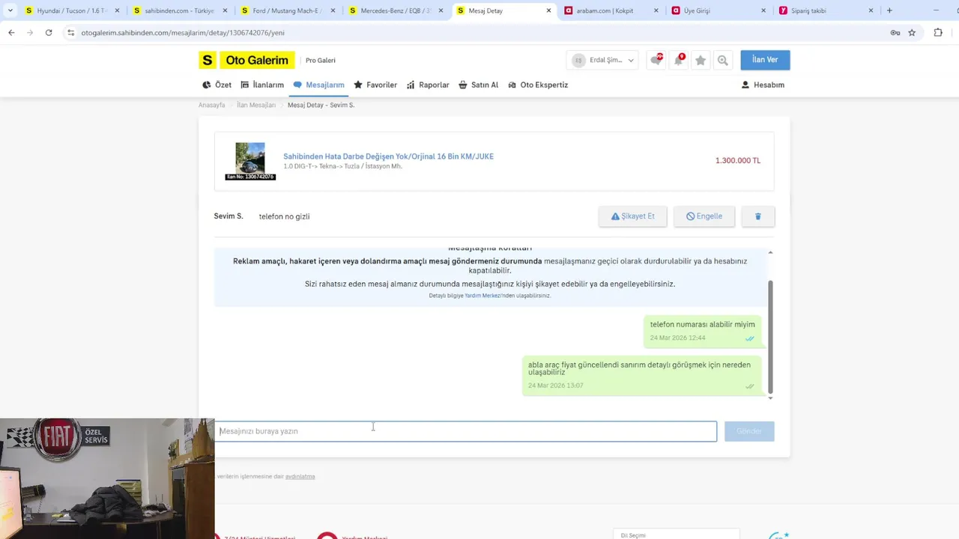The image size is (959, 539).
Task: Click the Sevim S. sender name
Action: [x=229, y=216]
